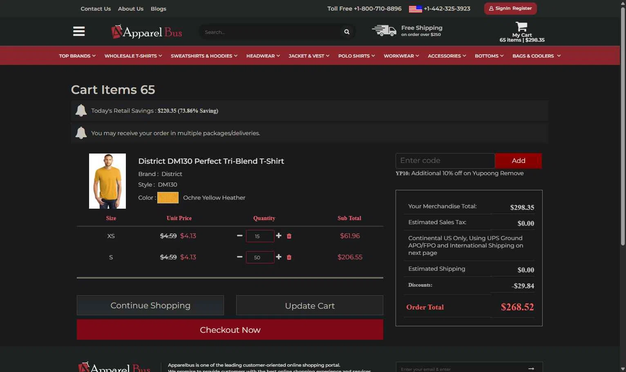Open the About Us link
The image size is (626, 372).
coord(131,9)
